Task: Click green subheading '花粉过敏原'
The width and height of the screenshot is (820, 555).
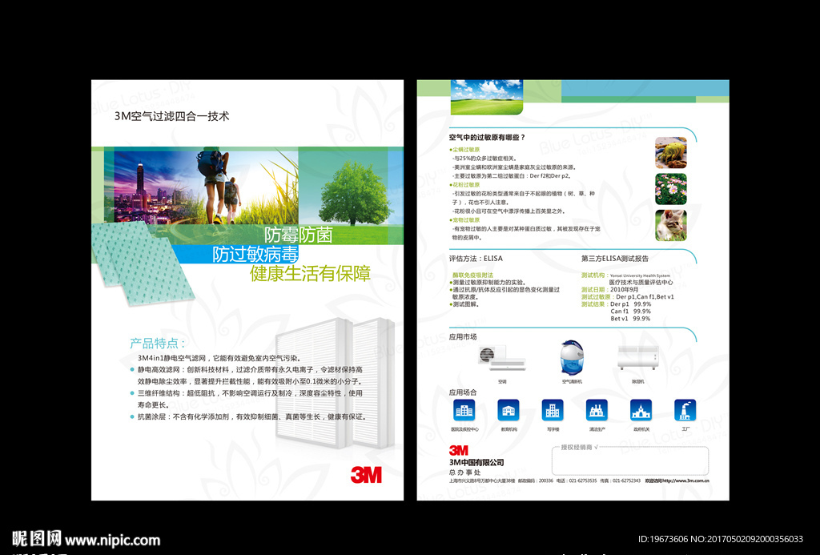Action: (466, 185)
